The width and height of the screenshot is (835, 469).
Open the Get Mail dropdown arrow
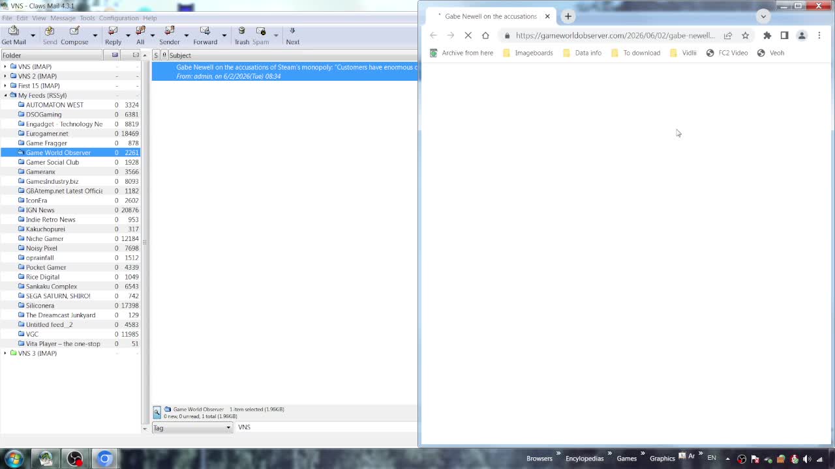point(33,35)
